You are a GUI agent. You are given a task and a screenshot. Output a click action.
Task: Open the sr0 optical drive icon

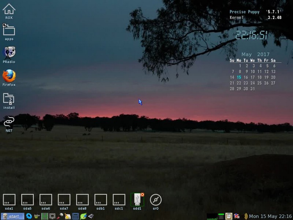pyautogui.click(x=156, y=200)
